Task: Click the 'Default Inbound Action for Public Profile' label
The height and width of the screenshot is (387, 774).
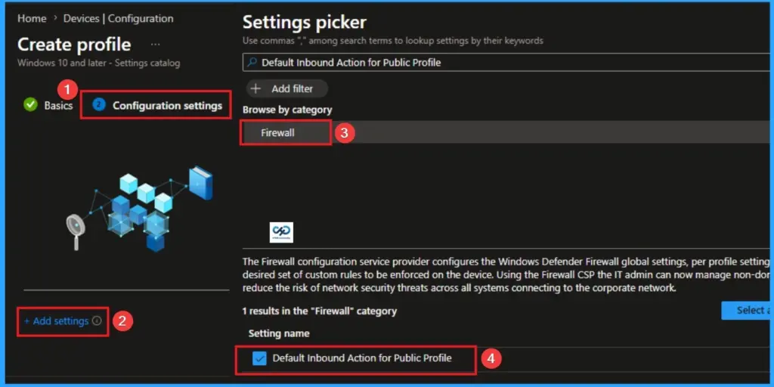Action: pos(362,358)
